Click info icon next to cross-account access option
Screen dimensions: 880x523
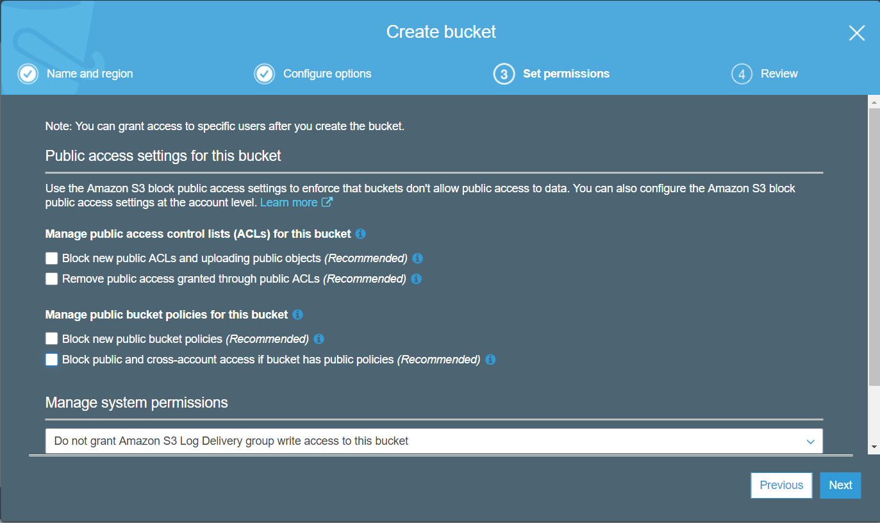coord(490,360)
